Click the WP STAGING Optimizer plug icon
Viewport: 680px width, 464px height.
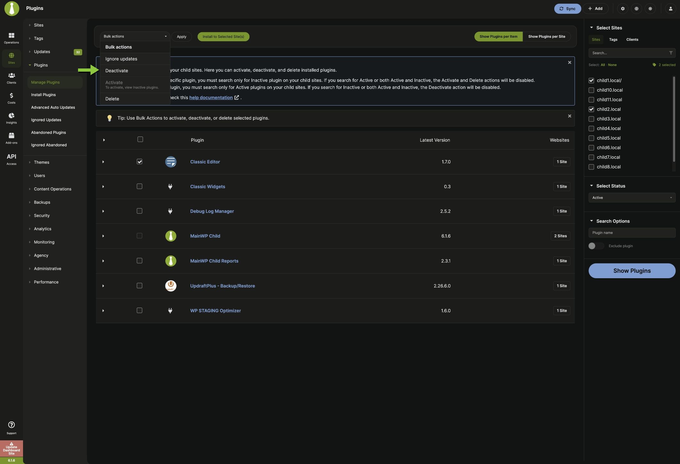170,311
